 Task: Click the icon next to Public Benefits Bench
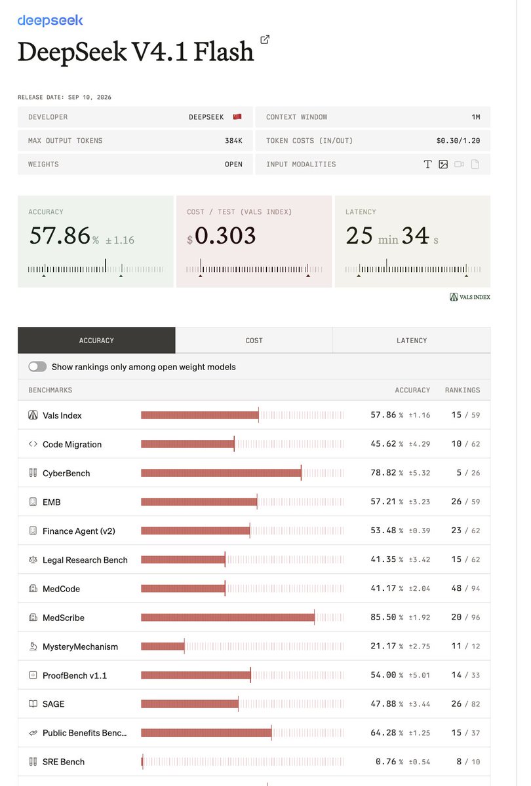[x=33, y=732]
